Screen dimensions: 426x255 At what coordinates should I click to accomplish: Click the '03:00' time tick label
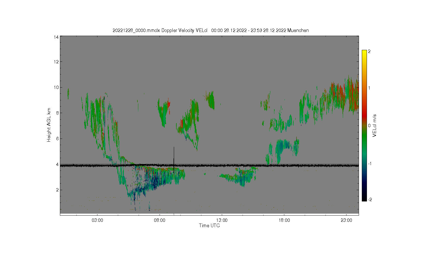click(x=97, y=220)
